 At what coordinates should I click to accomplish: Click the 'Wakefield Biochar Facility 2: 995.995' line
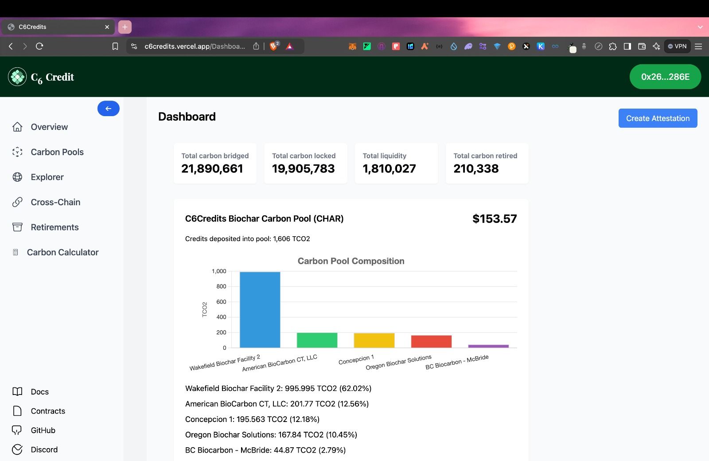[x=278, y=388]
